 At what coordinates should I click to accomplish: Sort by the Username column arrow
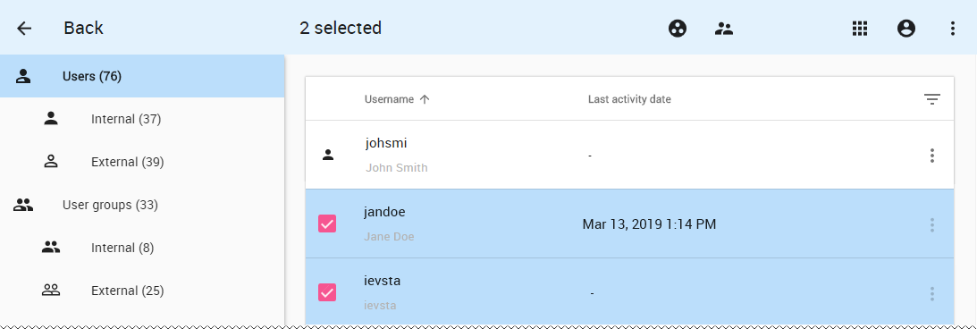[425, 99]
